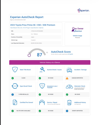Screen dimensions: 99x125
Task: Click the Insurance Loss / Transfer shield icon
Action: (42, 86)
